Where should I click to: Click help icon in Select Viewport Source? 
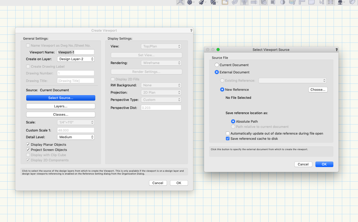tap(336, 50)
